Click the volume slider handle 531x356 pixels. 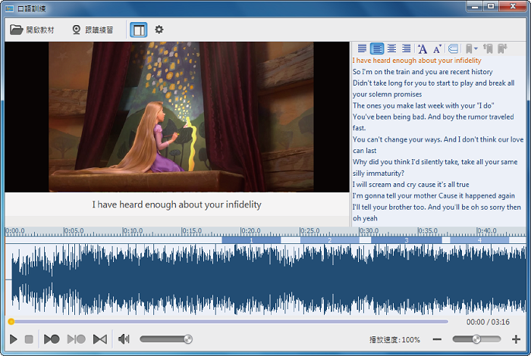(188, 339)
